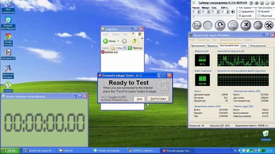The image size is (275, 154).
Task: Select Emsisoft Anti-Malware desktop icon
Action: [x=8, y=24]
